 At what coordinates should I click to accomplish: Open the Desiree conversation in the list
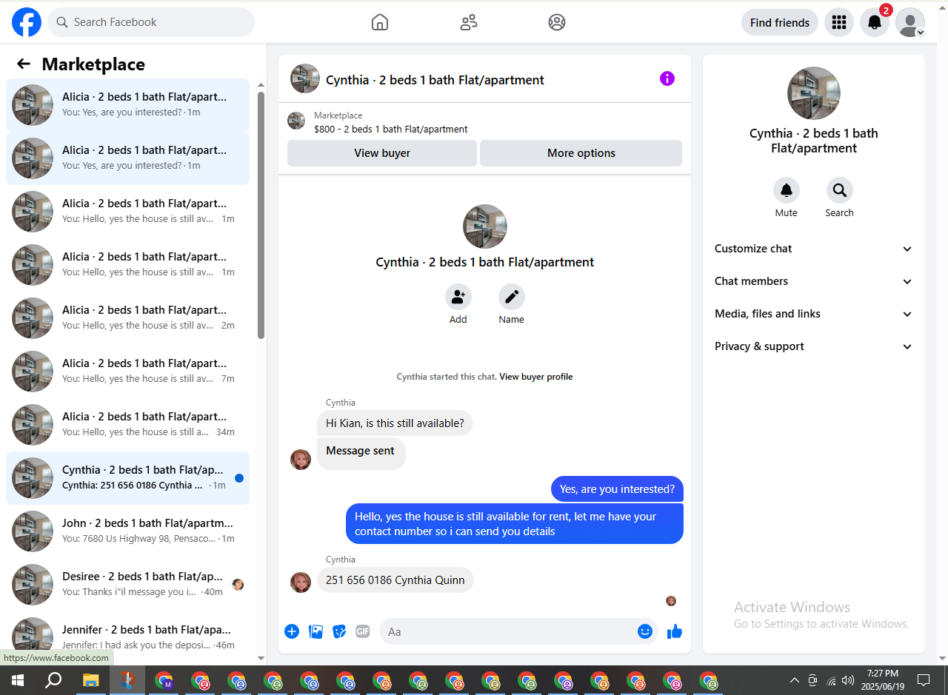click(127, 585)
